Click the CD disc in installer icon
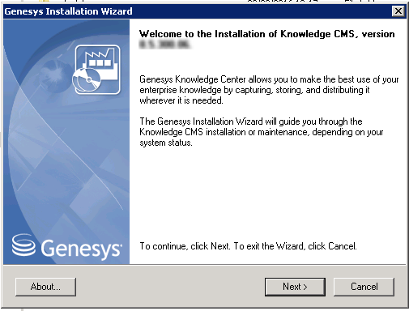Image resolution: width=409 pixels, height=311 pixels. point(87,80)
